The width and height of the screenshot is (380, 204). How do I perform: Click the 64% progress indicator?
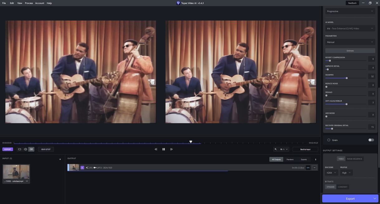pyautogui.click(x=308, y=168)
